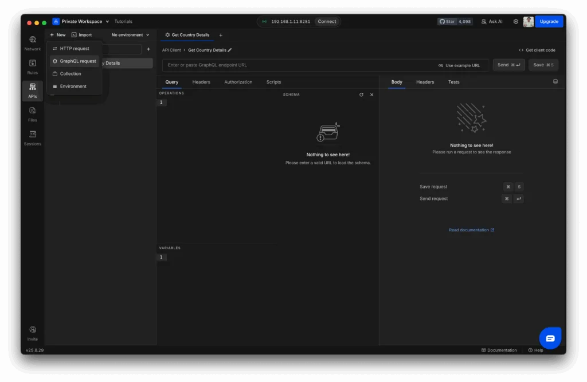This screenshot has width=587, height=382.
Task: Open the New dropdown menu button
Action: 57,35
